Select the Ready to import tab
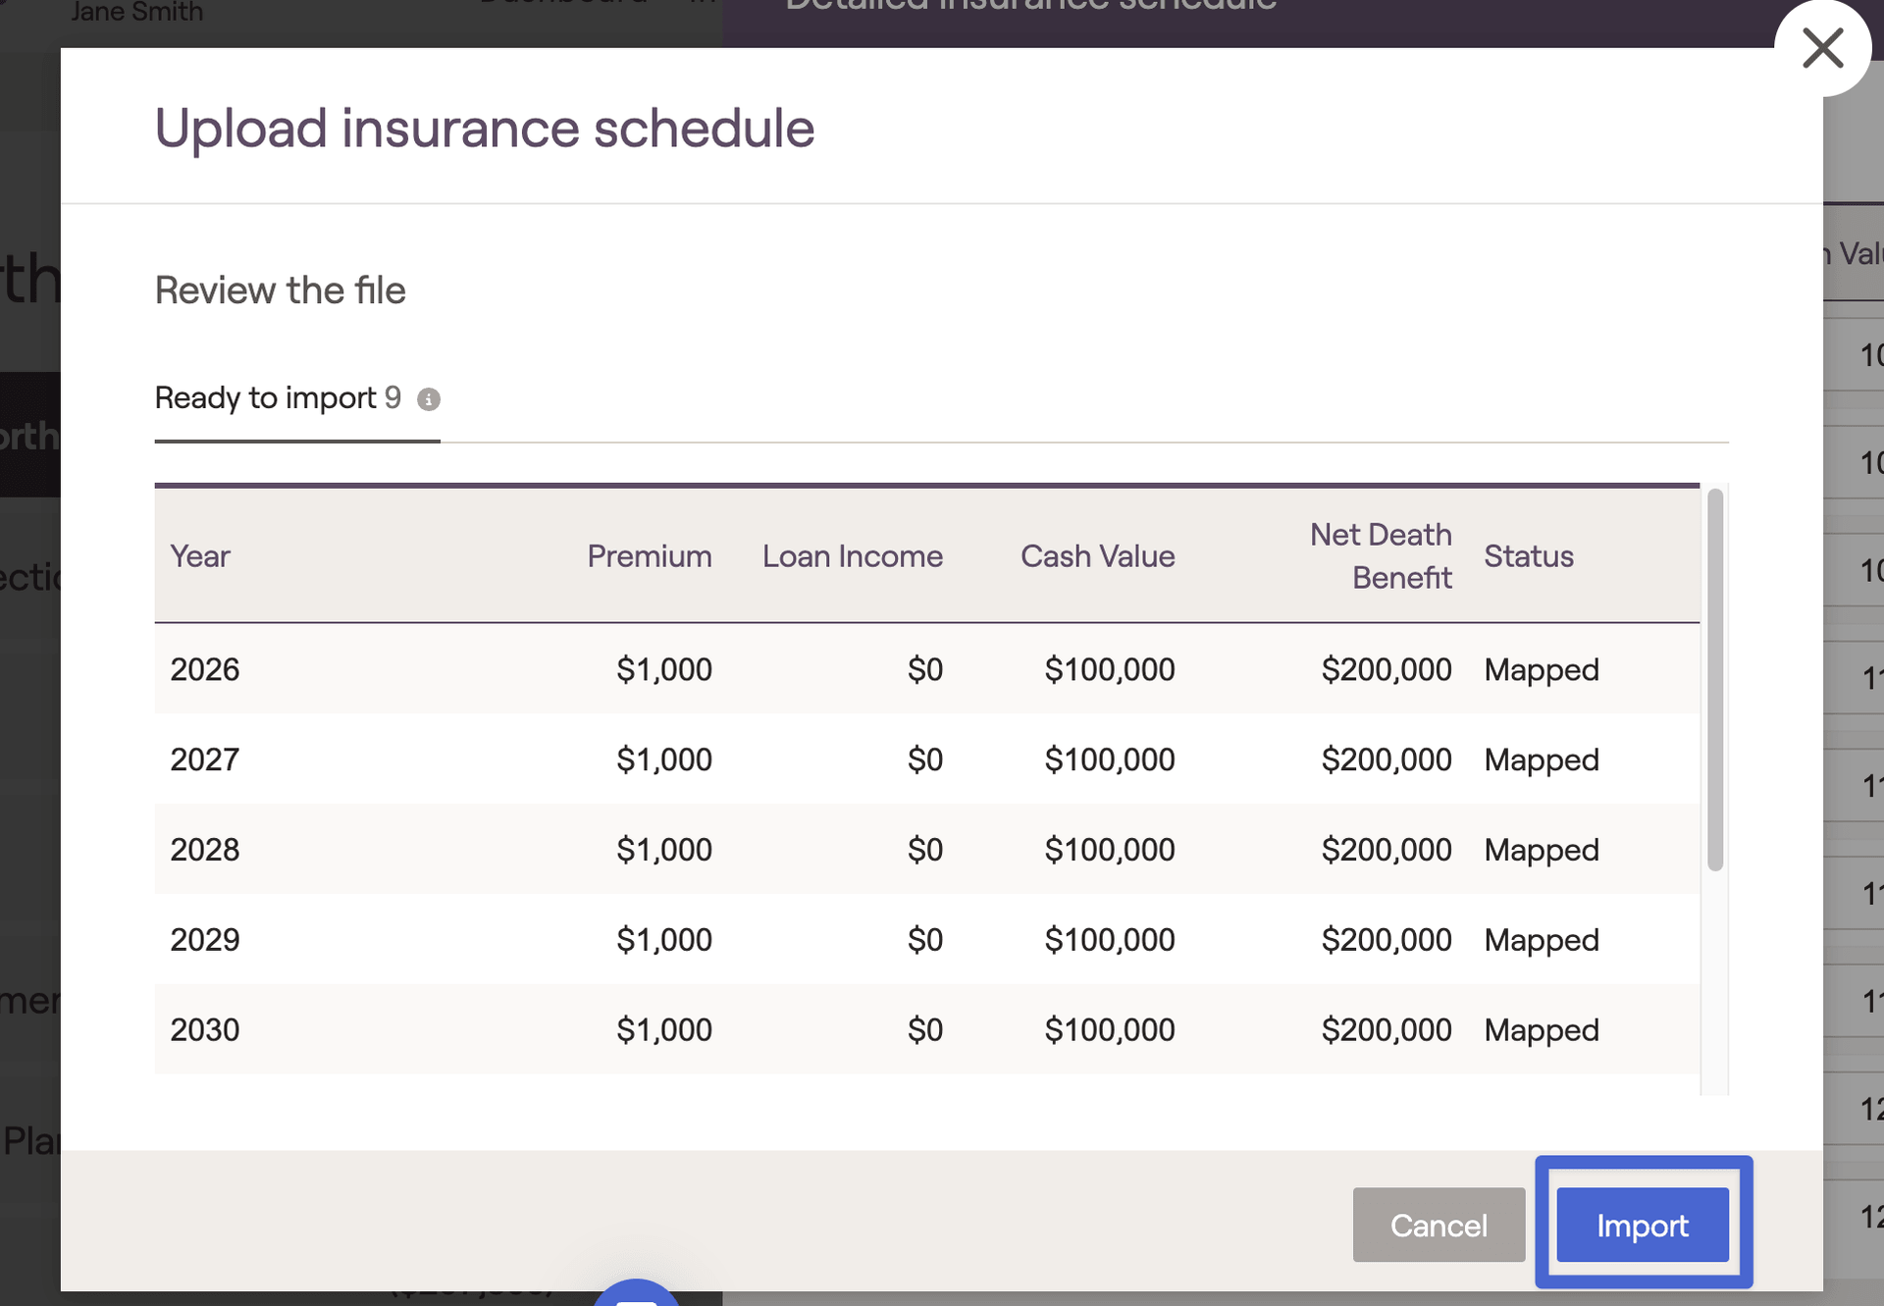 [279, 398]
